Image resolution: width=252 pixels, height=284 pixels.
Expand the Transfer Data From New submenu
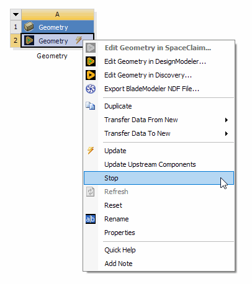[159, 120]
